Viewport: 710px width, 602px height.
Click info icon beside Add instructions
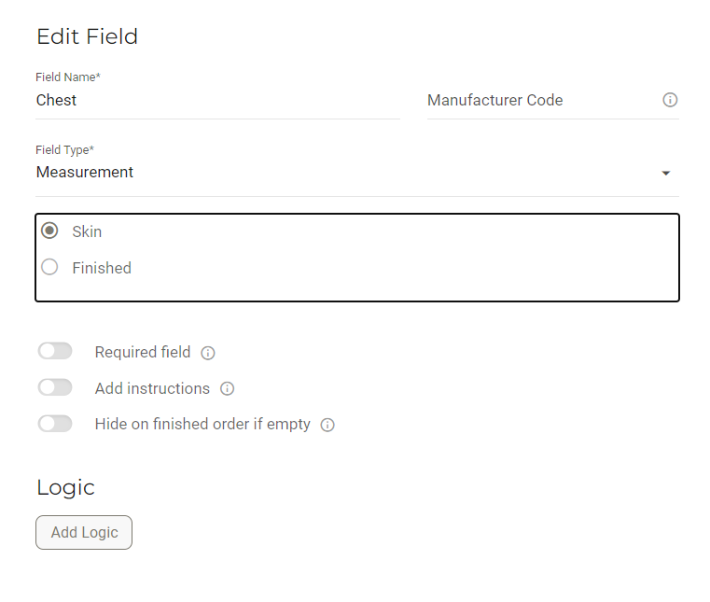[x=227, y=388]
